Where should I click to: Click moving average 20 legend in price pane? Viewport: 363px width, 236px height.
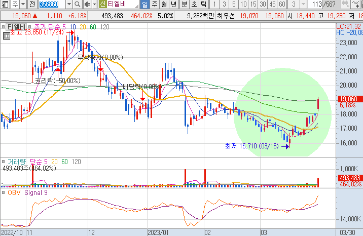83,27
